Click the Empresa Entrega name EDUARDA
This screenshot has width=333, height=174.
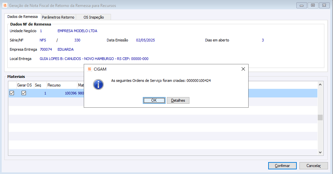point(65,49)
